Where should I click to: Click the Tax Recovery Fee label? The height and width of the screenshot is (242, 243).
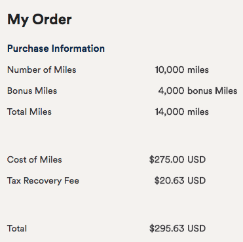(43, 181)
